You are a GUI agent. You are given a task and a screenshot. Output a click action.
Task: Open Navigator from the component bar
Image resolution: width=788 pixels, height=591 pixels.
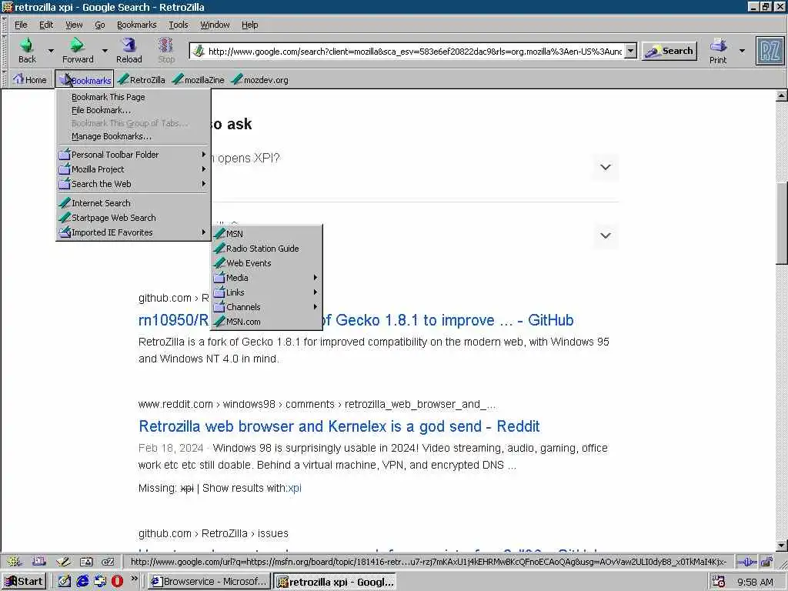point(14,562)
